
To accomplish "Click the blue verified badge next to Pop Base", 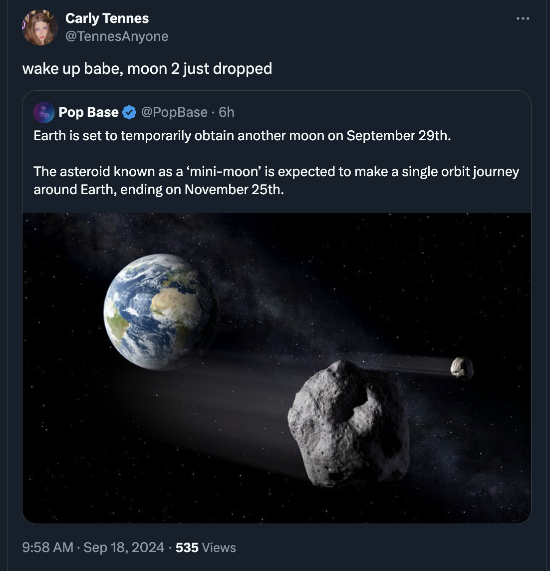I will [x=129, y=112].
